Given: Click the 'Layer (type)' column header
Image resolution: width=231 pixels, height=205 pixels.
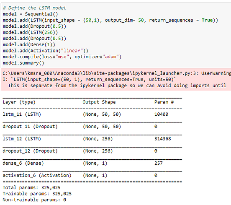Looking at the screenshot, I should coord(19,102).
